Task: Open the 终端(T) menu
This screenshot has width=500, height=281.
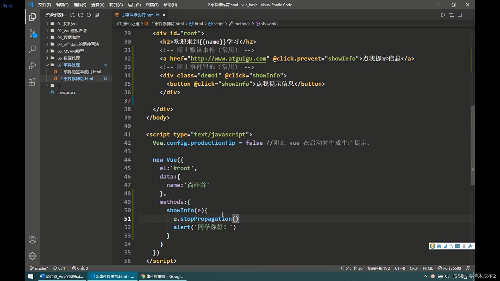Action: click(x=152, y=5)
